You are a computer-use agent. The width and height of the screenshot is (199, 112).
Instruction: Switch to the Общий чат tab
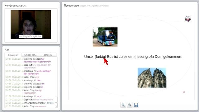pos(13,55)
